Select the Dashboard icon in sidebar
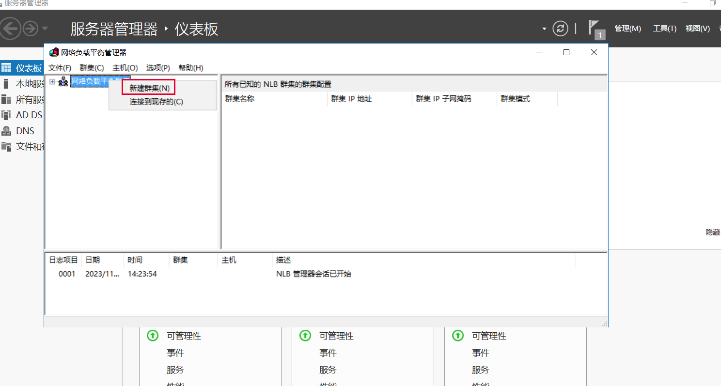721x386 pixels. tap(6, 68)
